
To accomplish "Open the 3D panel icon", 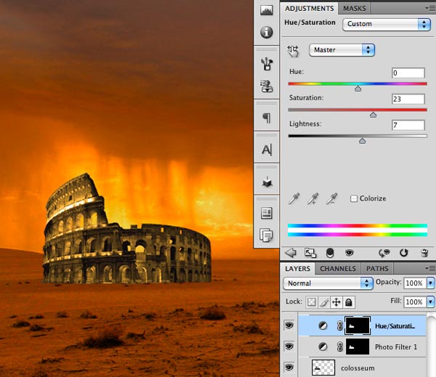I will (x=267, y=182).
